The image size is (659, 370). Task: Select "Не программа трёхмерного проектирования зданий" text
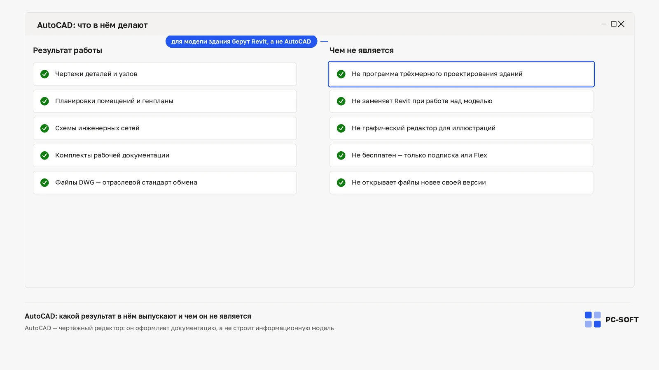pyautogui.click(x=437, y=74)
